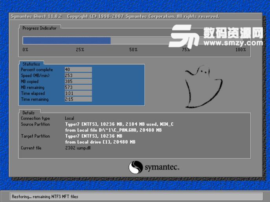
Task: Select the Details panel title
Action: tap(29, 113)
